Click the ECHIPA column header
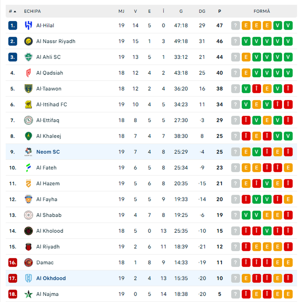Viewport: 301px width, 302px height. 32,11
